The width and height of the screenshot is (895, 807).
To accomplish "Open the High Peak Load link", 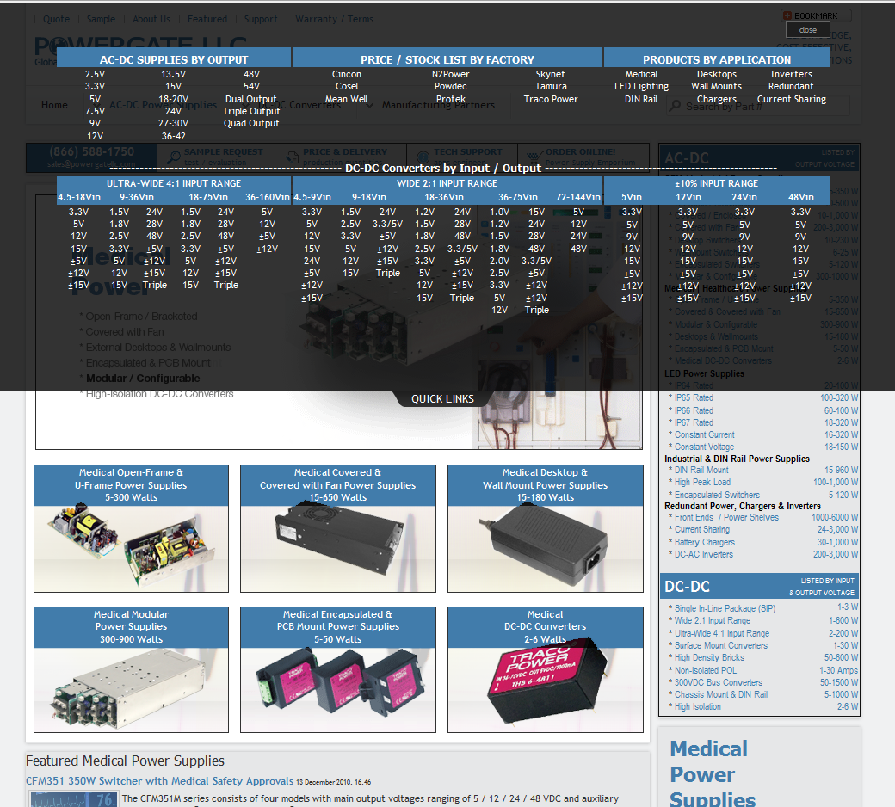I will [702, 483].
